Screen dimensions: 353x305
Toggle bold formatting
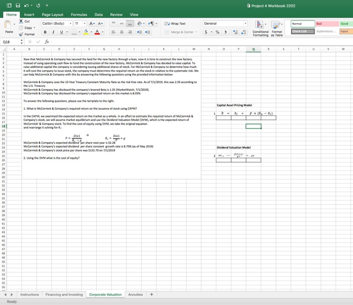(45, 32)
